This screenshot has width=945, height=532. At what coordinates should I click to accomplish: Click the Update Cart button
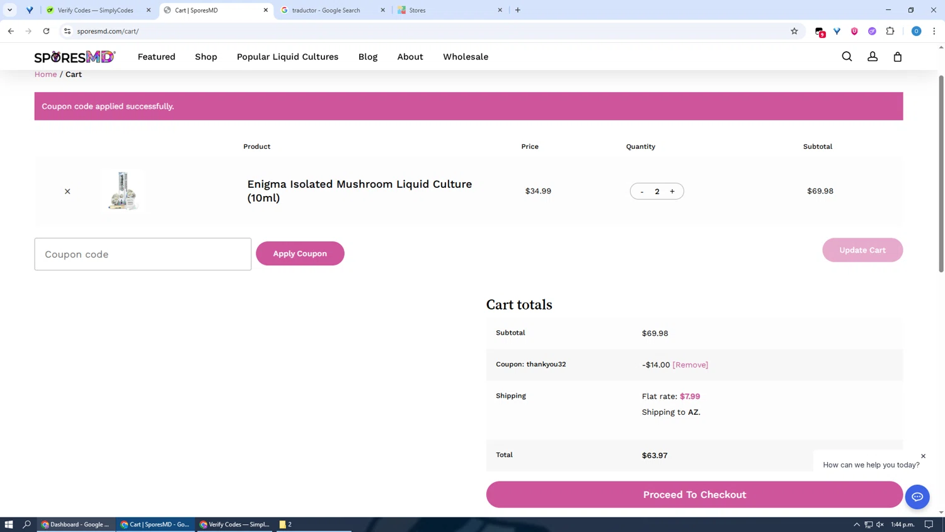tap(862, 250)
